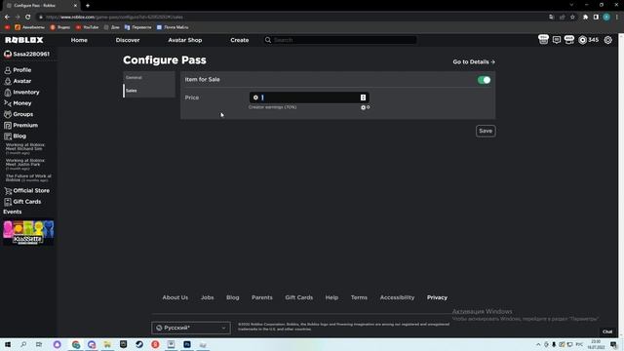This screenshot has height=351, width=624.
Task: Open the Sasa2280961 profile name
Action: click(x=31, y=55)
